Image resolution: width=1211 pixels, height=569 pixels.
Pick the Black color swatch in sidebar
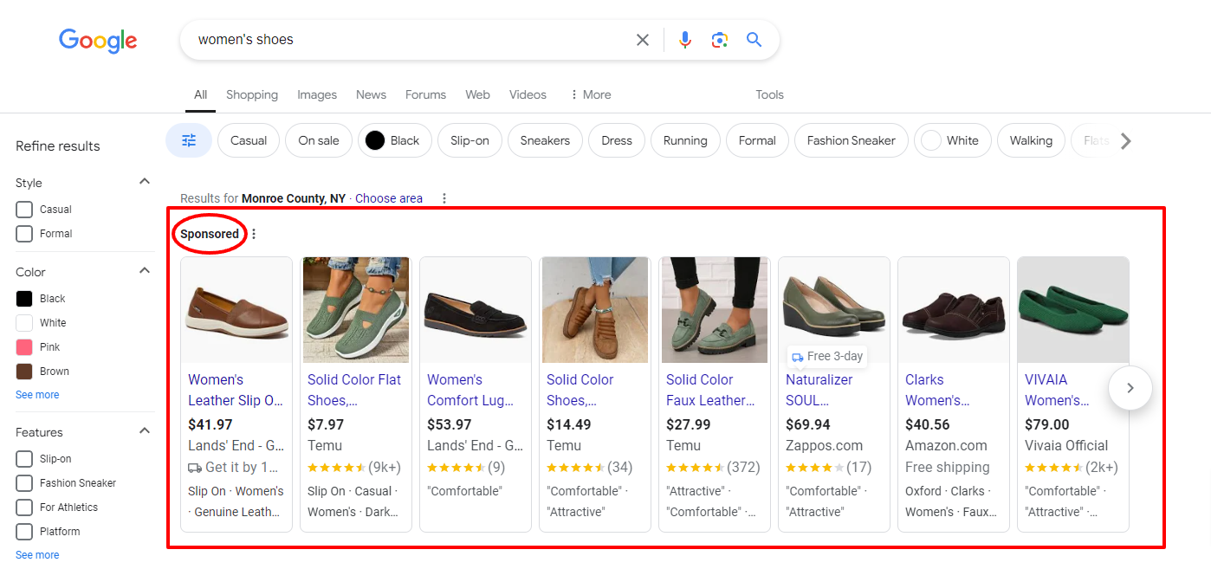pyautogui.click(x=24, y=299)
